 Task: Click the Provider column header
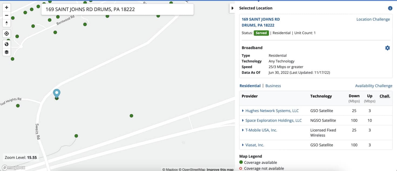click(250, 96)
